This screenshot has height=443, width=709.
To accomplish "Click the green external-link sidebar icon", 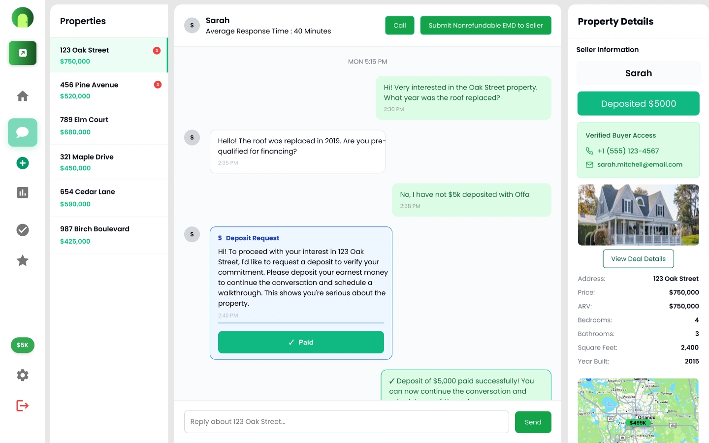I will coord(23,53).
